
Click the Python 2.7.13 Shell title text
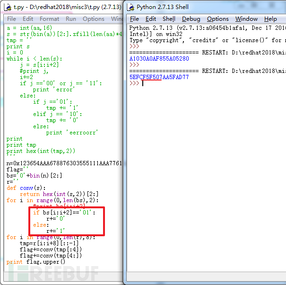click(x=163, y=7)
